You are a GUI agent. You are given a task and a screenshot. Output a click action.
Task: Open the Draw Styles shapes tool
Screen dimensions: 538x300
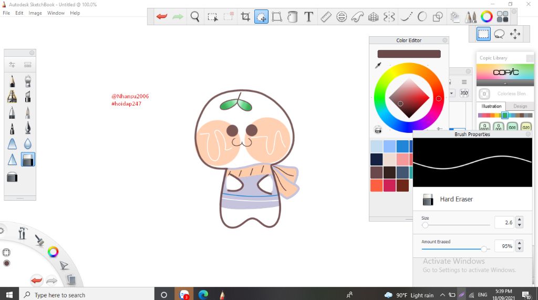(438, 16)
